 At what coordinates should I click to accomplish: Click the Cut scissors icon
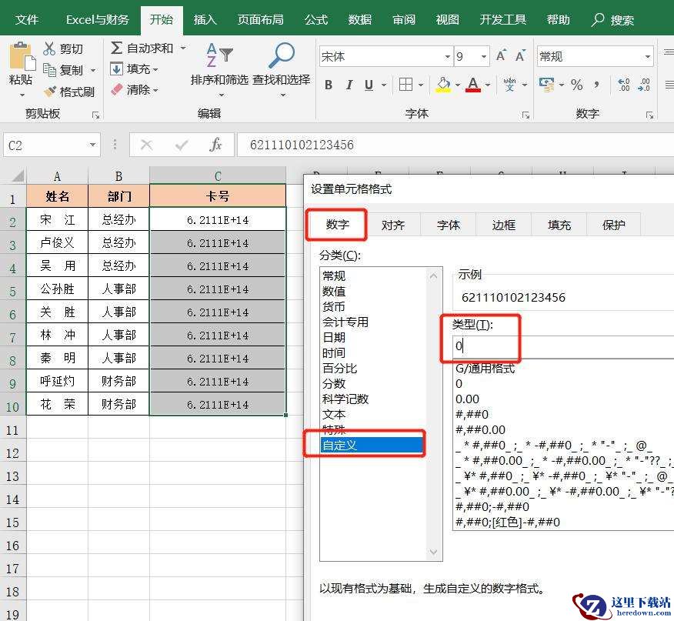[x=49, y=48]
